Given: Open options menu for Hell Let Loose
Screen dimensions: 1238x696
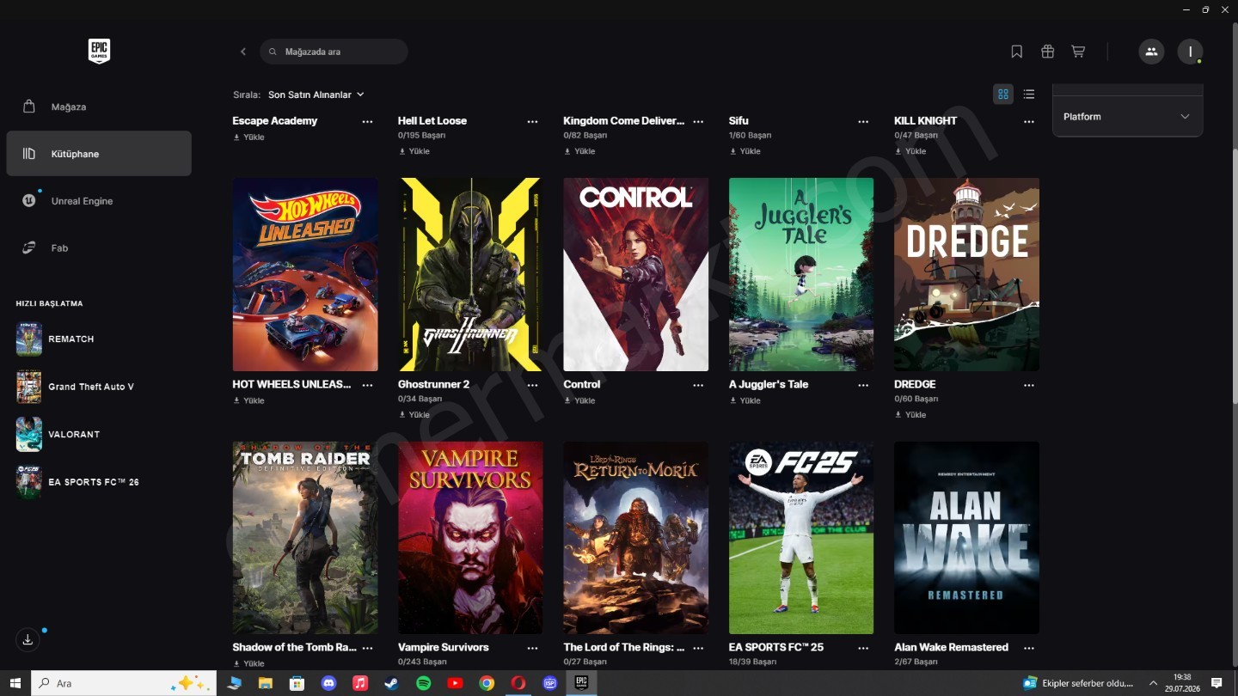Looking at the screenshot, I should [532, 122].
